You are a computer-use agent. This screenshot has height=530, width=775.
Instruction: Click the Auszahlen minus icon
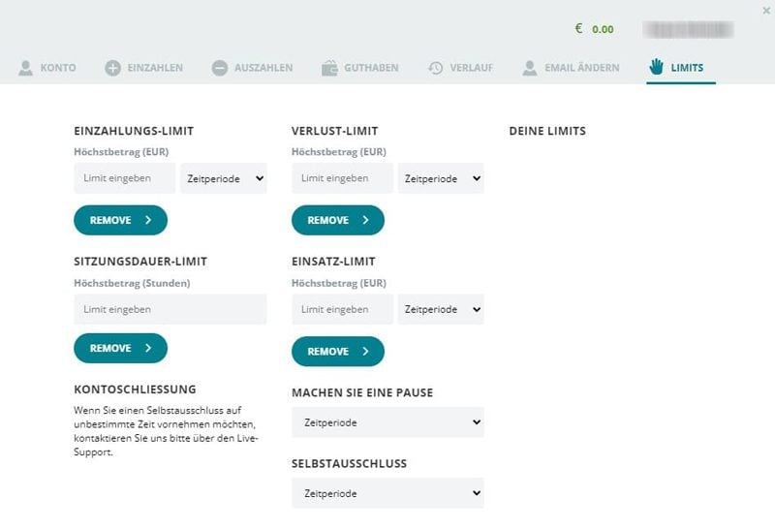tap(220, 68)
